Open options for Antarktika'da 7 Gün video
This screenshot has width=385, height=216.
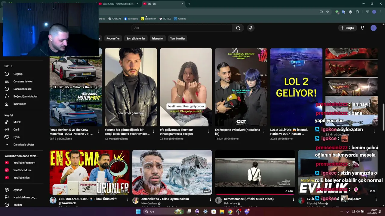point(210,199)
